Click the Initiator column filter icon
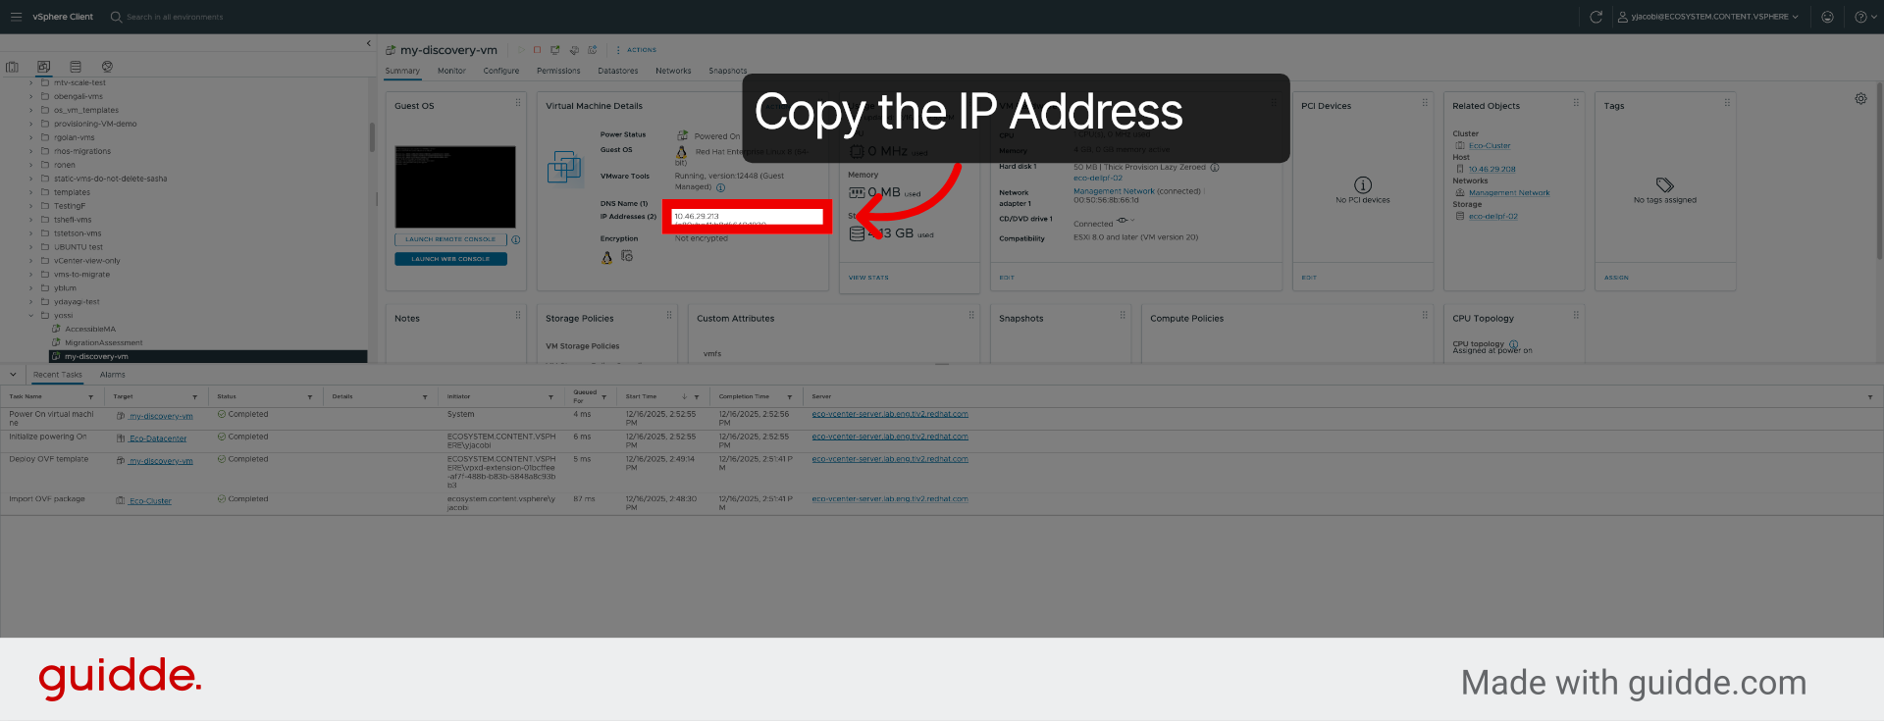 [x=550, y=397]
